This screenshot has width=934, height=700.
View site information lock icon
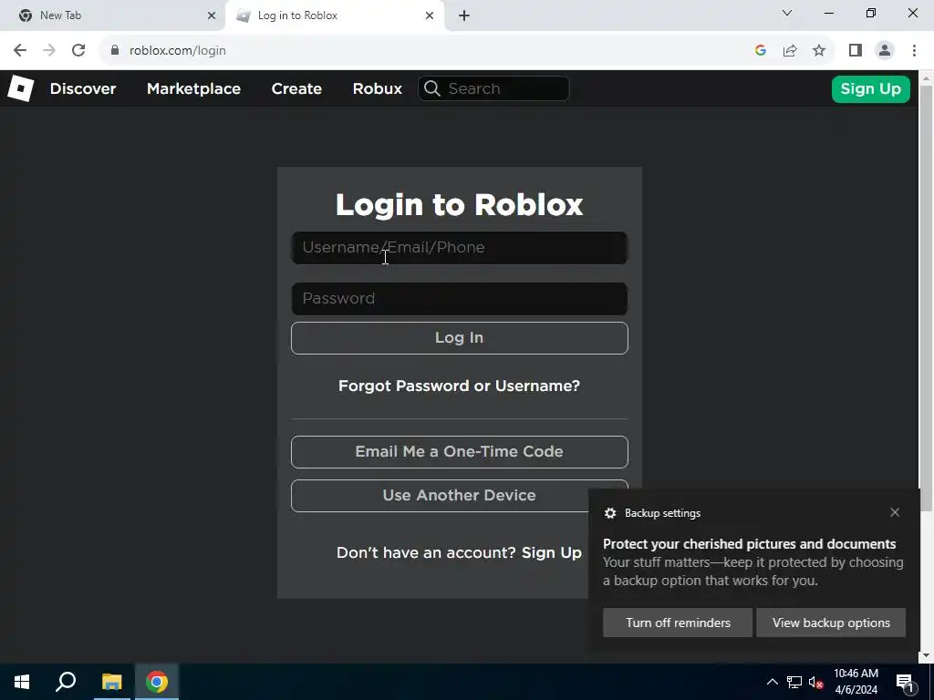pos(115,51)
